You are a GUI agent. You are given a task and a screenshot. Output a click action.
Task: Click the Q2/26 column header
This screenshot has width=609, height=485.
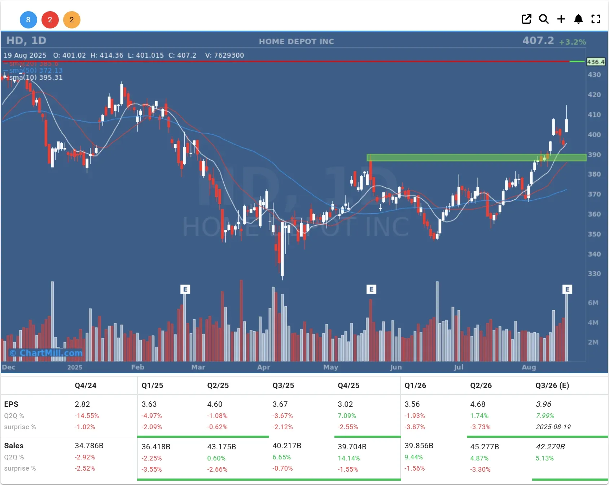[x=481, y=386]
